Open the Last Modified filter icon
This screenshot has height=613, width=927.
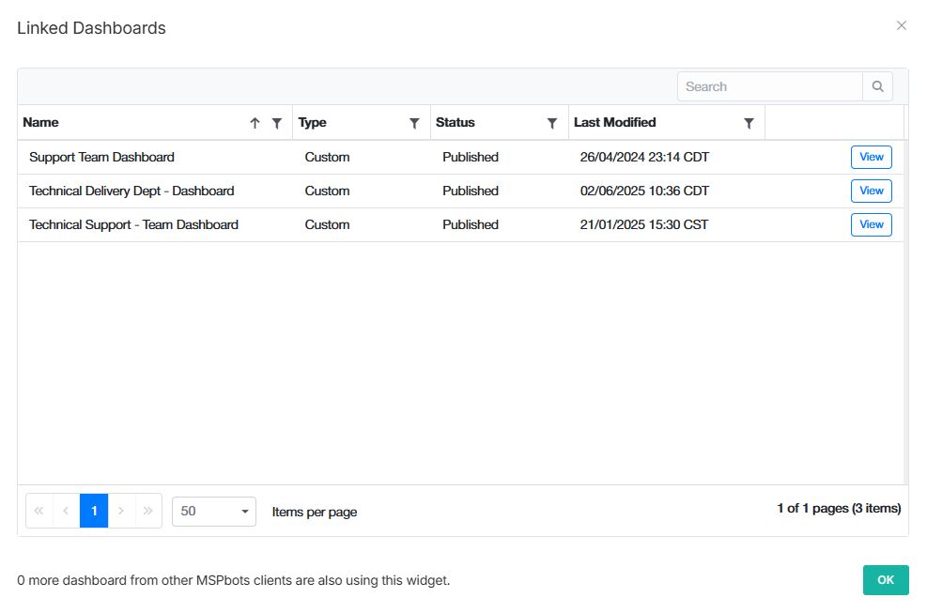(749, 123)
